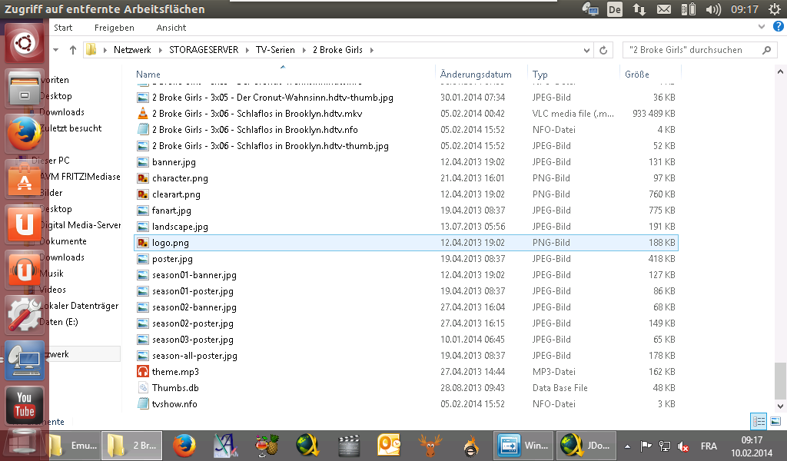Open network tray icon in Windows taskbar
Image resolution: width=787 pixels, height=461 pixels.
pos(665,446)
